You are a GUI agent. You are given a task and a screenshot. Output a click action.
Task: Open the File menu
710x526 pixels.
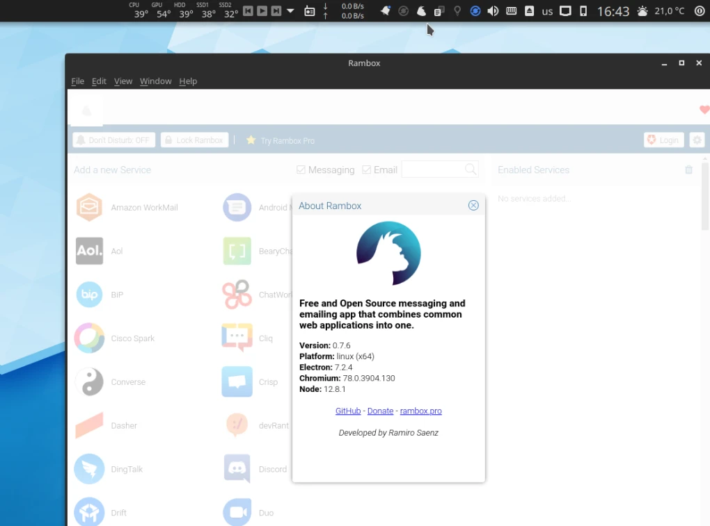(x=77, y=81)
